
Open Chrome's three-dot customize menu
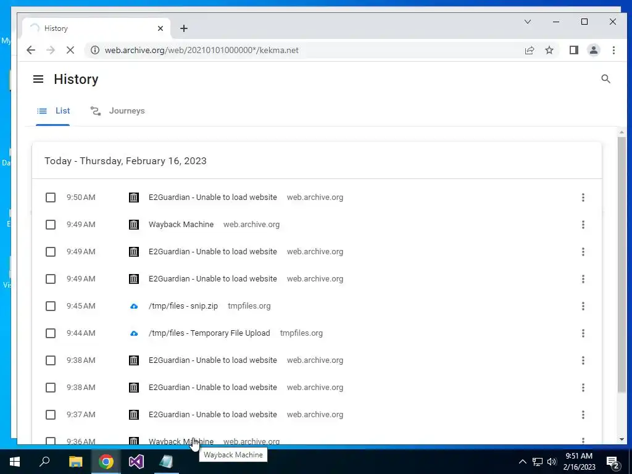pos(613,51)
